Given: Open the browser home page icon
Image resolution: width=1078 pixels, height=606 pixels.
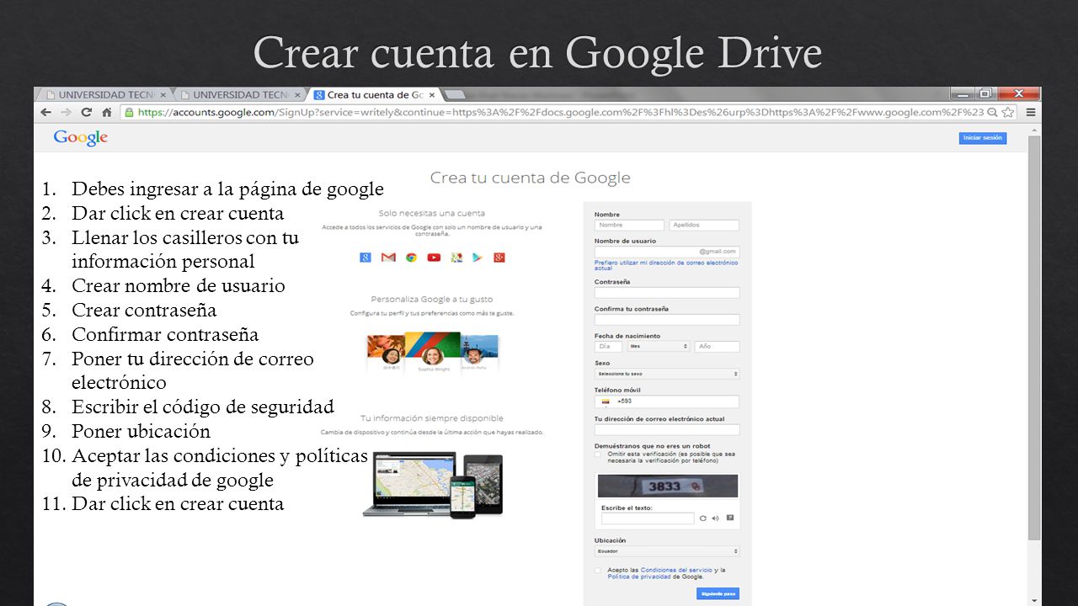Looking at the screenshot, I should point(107,112).
